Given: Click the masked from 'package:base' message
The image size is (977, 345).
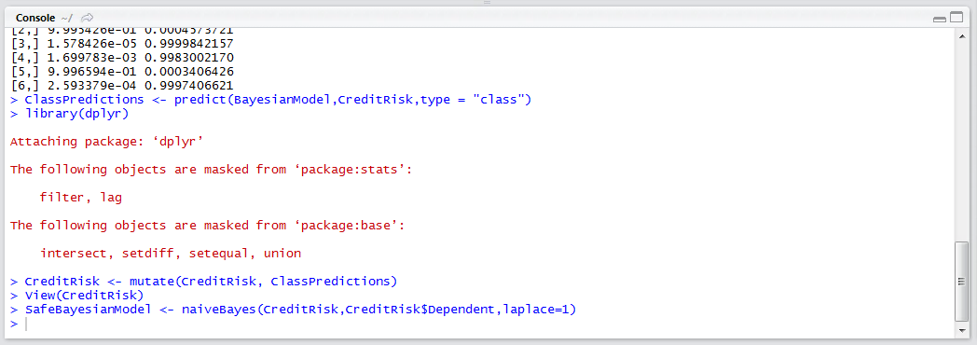Looking at the screenshot, I should point(207,226).
